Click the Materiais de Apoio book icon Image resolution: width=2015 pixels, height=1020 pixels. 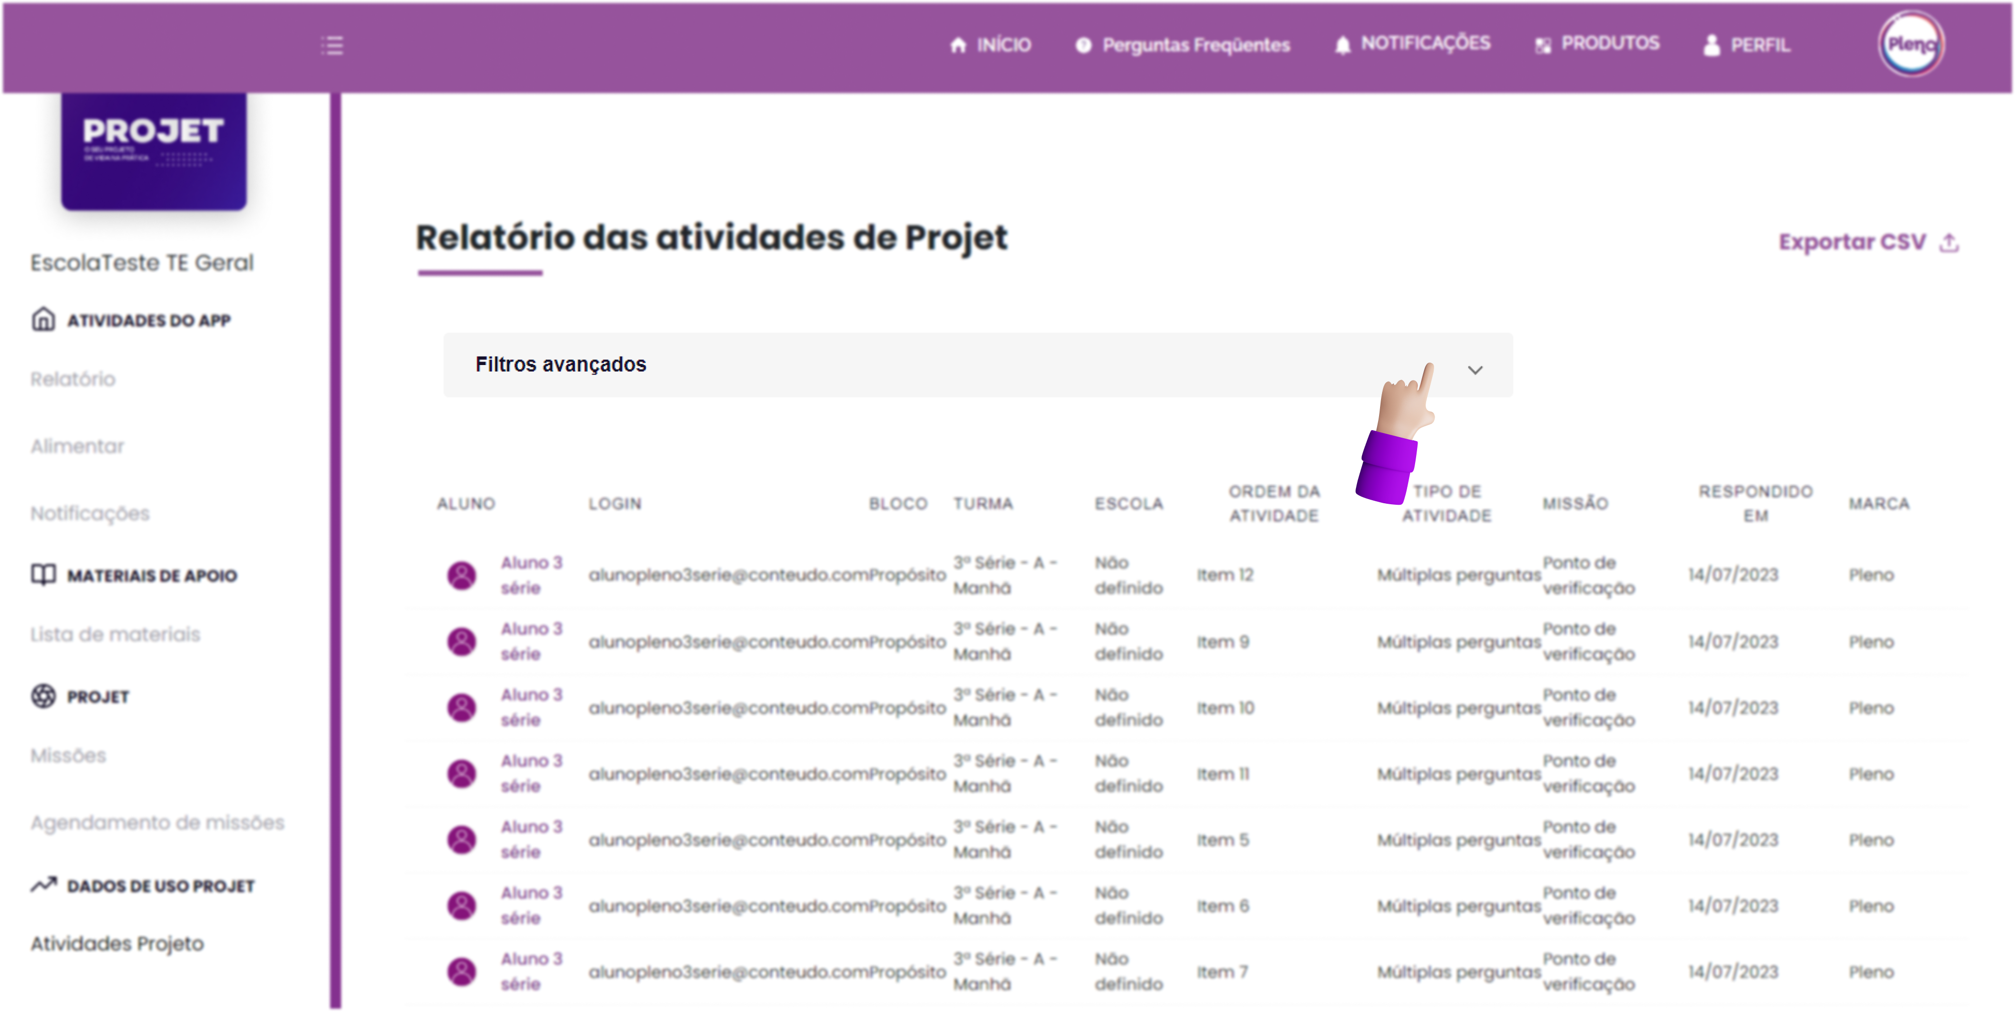click(43, 575)
